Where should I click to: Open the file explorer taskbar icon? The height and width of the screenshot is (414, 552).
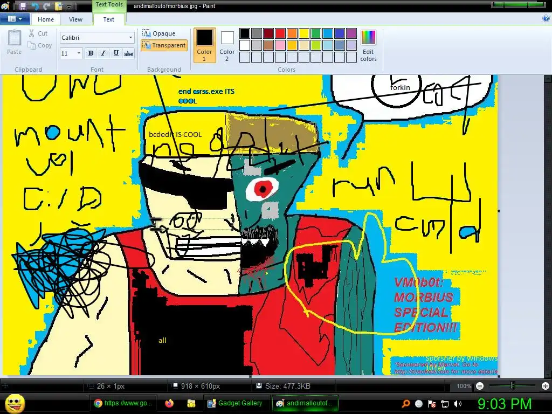pyautogui.click(x=191, y=403)
